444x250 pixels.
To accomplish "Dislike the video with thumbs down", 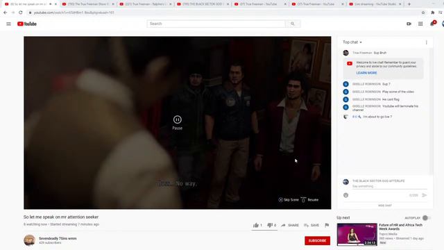I will coord(270,225).
